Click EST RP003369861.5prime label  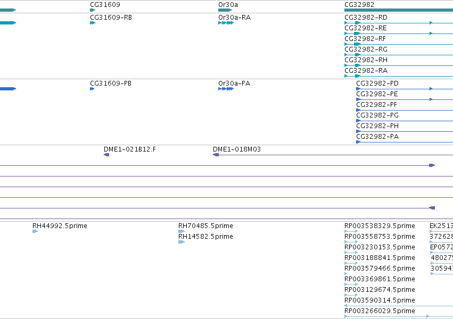[x=380, y=279]
